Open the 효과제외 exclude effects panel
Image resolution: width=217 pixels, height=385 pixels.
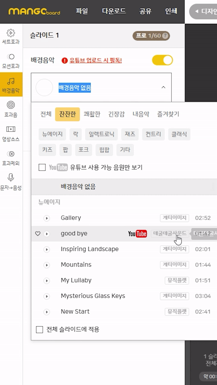[11, 158]
